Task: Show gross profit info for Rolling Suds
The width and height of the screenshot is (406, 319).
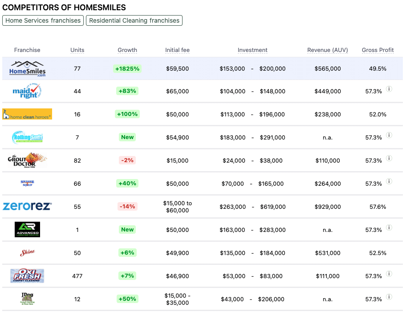Action: pos(389,135)
